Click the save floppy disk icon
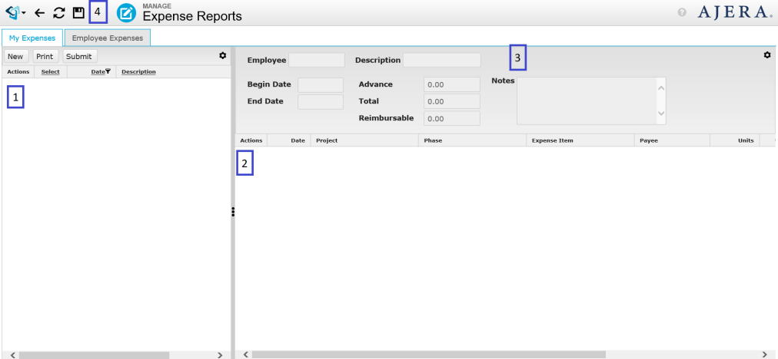This screenshot has height=359, width=778. pyautogui.click(x=78, y=13)
